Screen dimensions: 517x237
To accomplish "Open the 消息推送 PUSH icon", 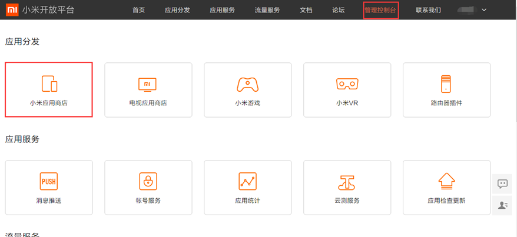I will [x=49, y=182].
